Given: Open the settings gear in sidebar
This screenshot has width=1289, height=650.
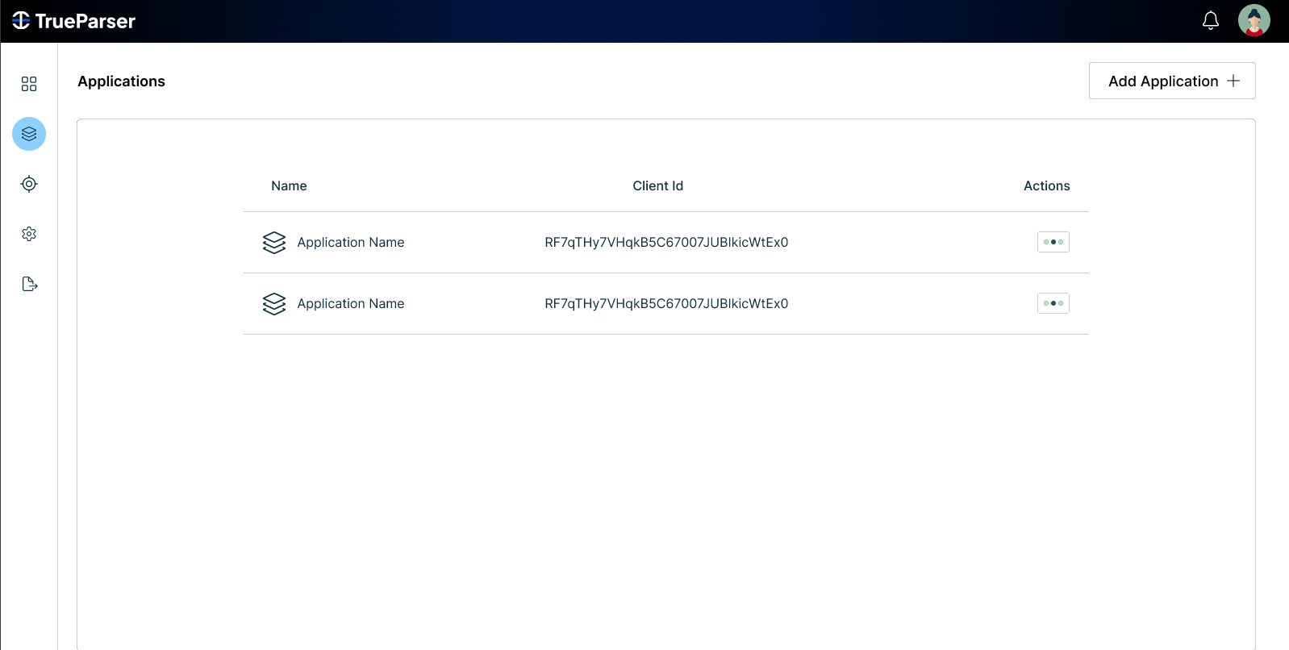Looking at the screenshot, I should 29,234.
